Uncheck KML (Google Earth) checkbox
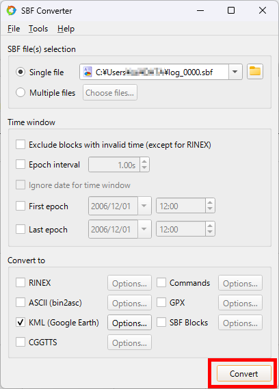This screenshot has width=279, height=389. pyautogui.click(x=21, y=322)
